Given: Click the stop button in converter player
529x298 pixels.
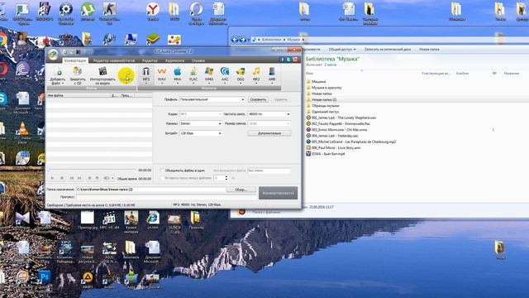Looking at the screenshot, I should [62, 178].
